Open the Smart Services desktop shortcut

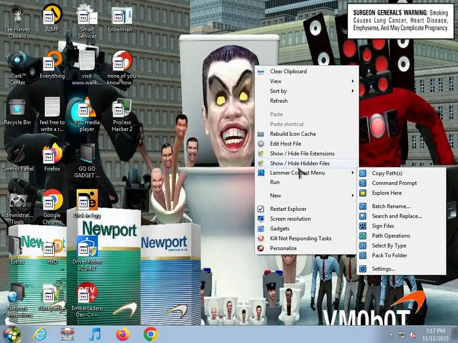87,22
